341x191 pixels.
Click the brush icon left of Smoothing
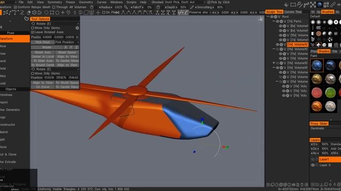tap(192, 7)
